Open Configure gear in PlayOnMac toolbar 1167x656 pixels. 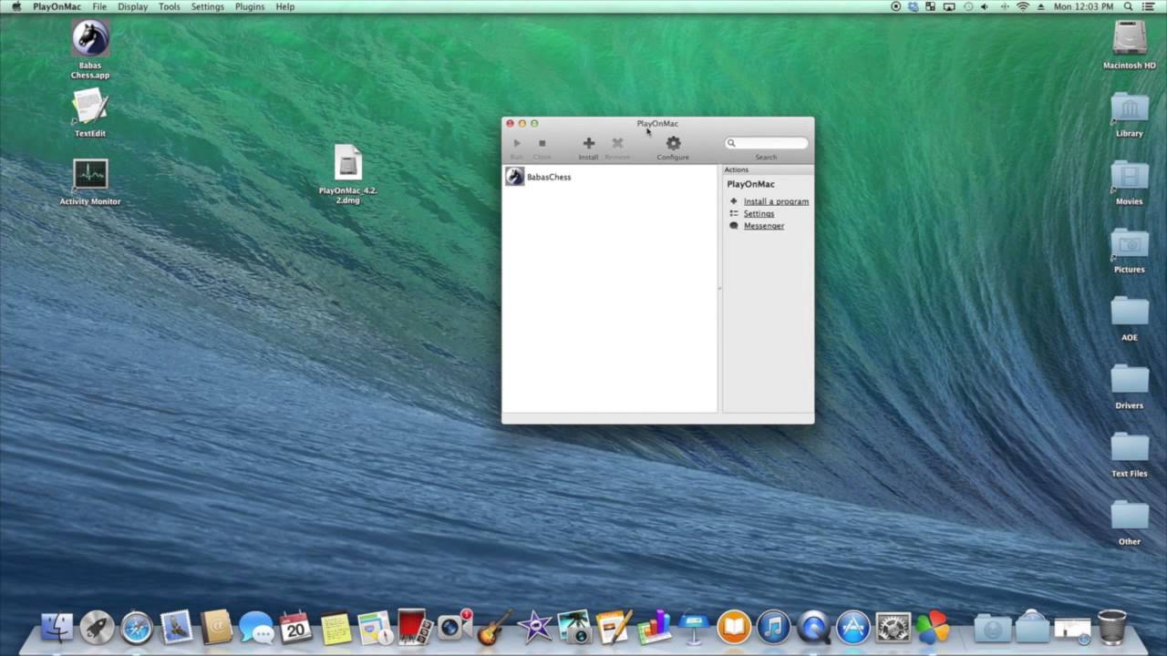[673, 143]
